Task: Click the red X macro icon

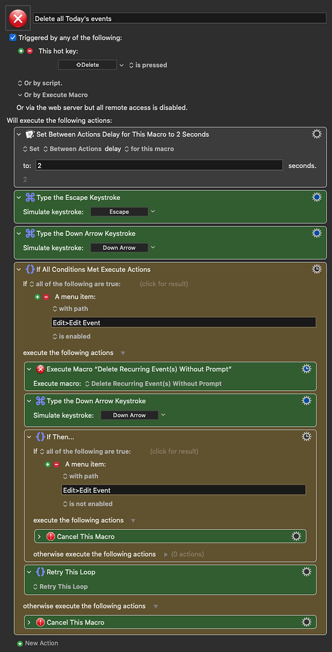Action: point(18,18)
